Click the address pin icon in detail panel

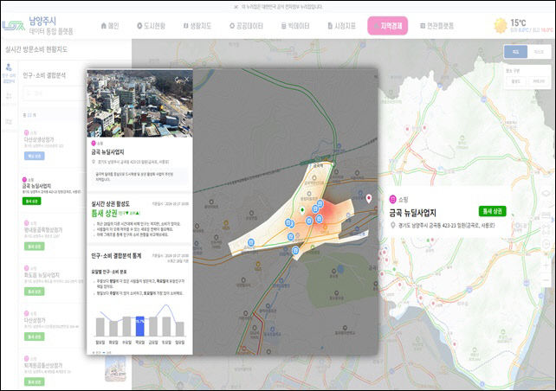pyautogui.click(x=94, y=162)
